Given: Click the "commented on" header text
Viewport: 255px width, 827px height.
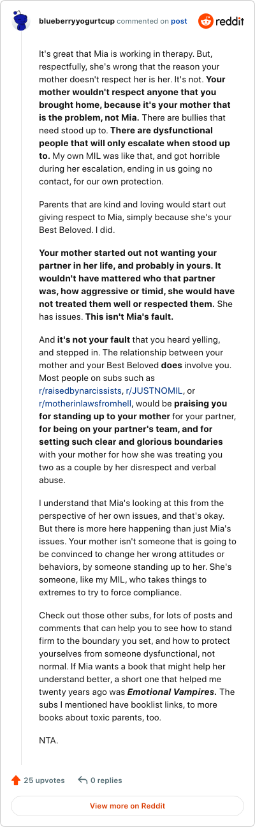Looking at the screenshot, I should pos(143,21).
